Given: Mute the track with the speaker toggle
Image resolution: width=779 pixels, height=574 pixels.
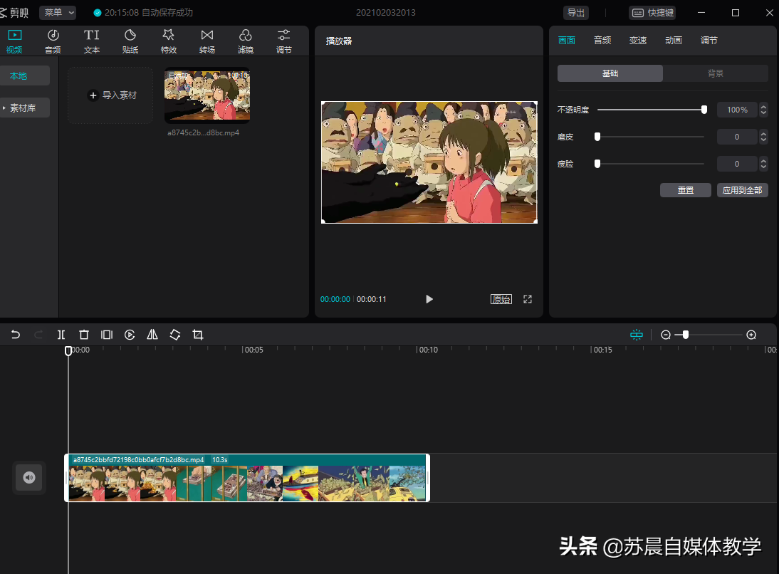Looking at the screenshot, I should click(x=29, y=477).
